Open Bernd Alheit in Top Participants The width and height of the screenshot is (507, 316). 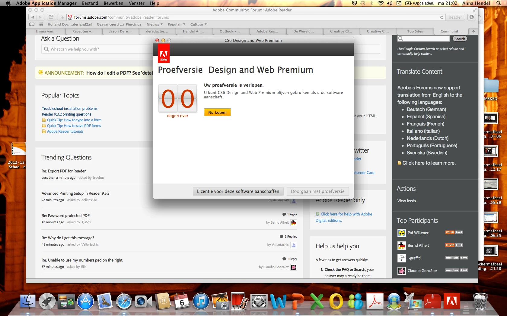point(418,245)
